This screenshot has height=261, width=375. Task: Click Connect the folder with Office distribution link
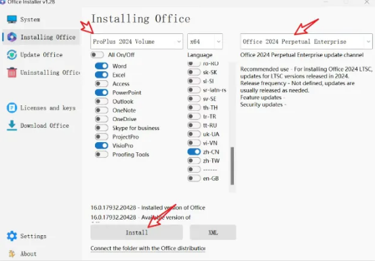(148, 248)
